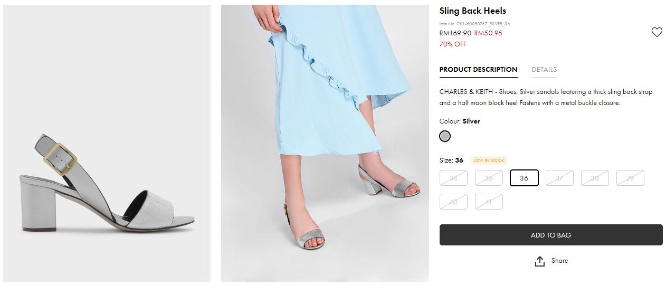Image resolution: width=666 pixels, height=285 pixels.
Task: Choose size 34 option
Action: (453, 178)
